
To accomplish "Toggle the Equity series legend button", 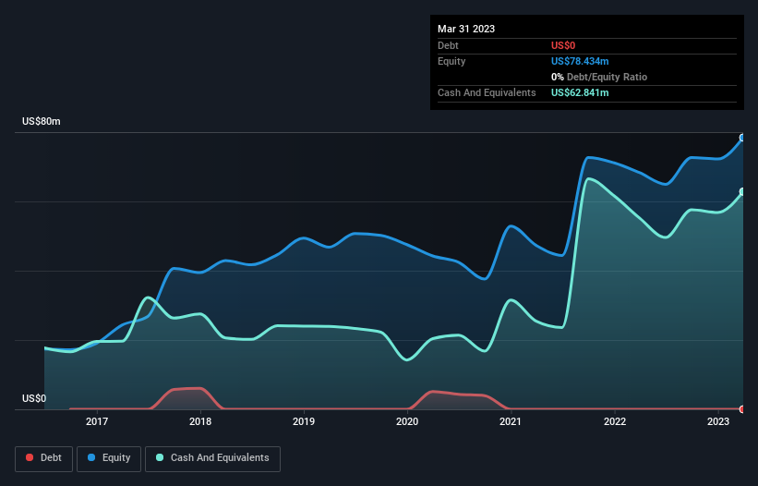I will (x=109, y=458).
